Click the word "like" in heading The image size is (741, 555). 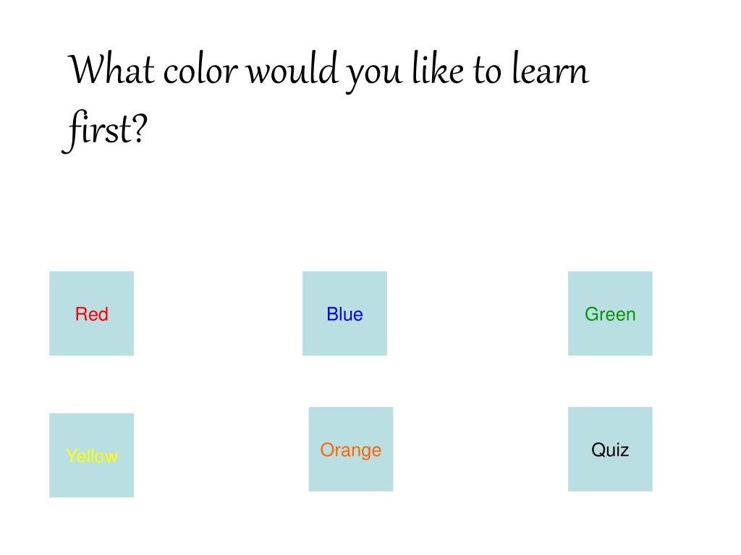[438, 69]
